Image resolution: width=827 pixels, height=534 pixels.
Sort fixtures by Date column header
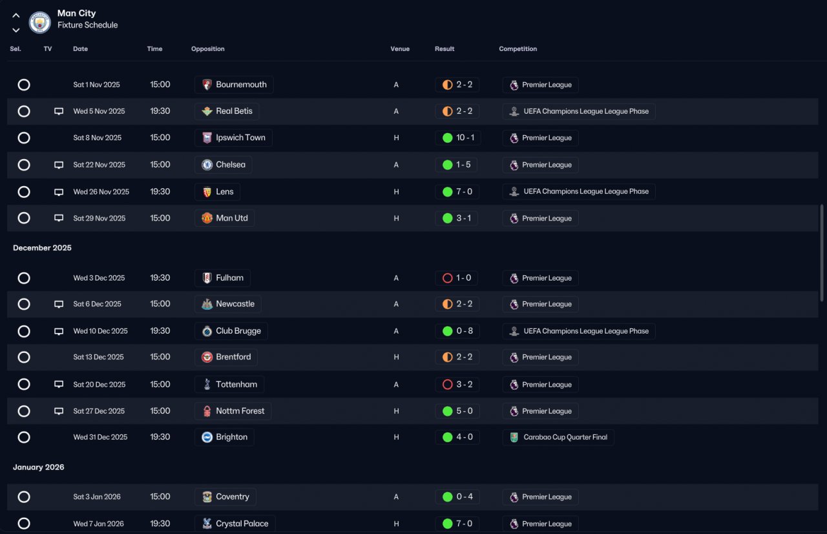point(80,49)
